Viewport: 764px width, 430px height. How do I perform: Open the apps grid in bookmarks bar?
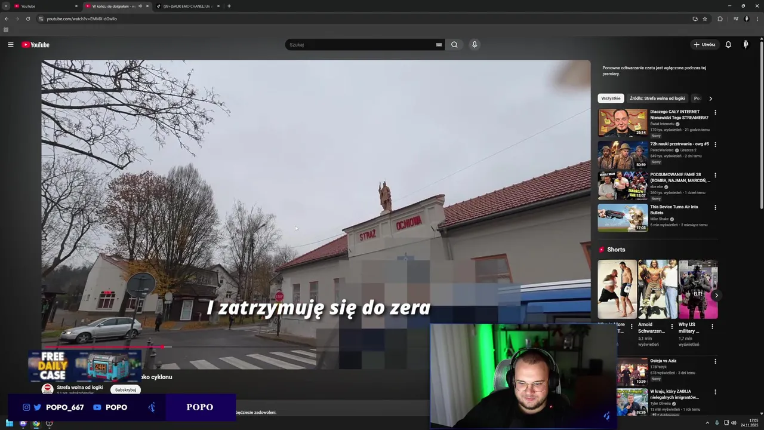(x=6, y=30)
